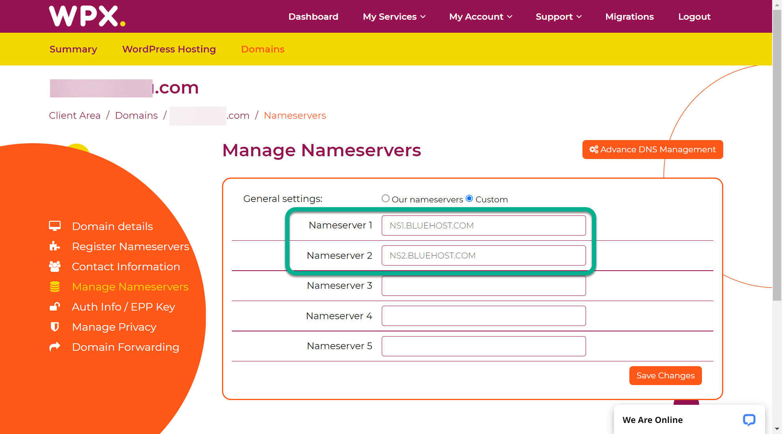Select the Our nameservers radio option
The height and width of the screenshot is (434, 782).
tap(386, 198)
